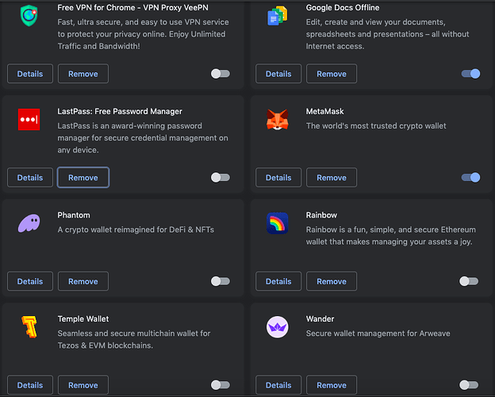The width and height of the screenshot is (495, 397).
Task: Disable the Google Docs Offline extension
Action: tap(470, 74)
